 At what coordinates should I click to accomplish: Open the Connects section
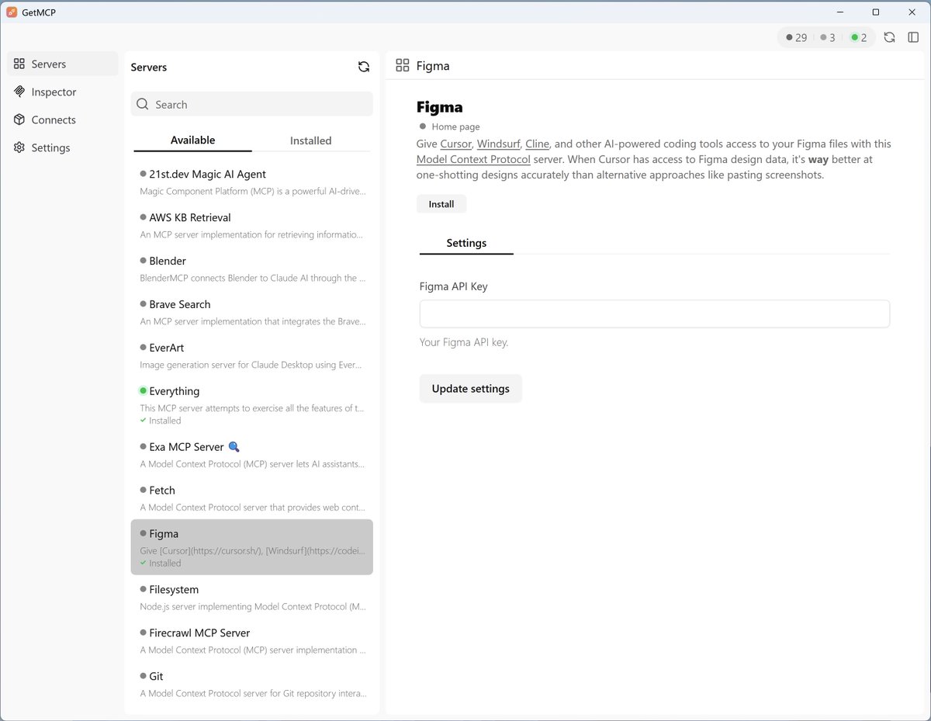pos(63,120)
